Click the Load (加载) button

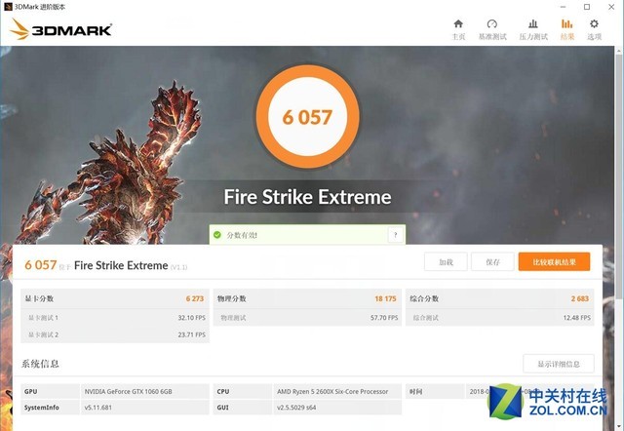point(446,262)
